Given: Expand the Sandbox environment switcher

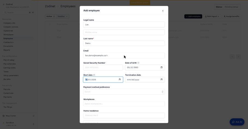Looking at the screenshot, I should coord(33,124).
